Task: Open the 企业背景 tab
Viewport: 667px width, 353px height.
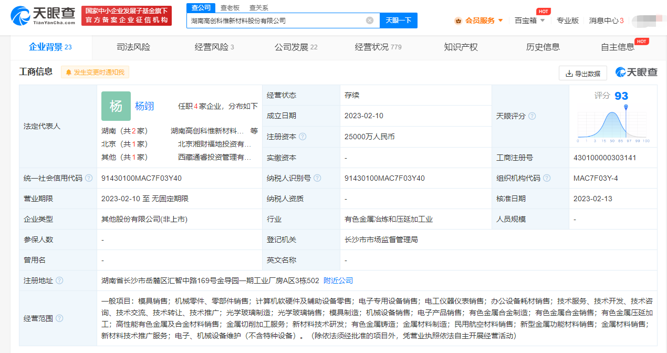Action: (50, 47)
